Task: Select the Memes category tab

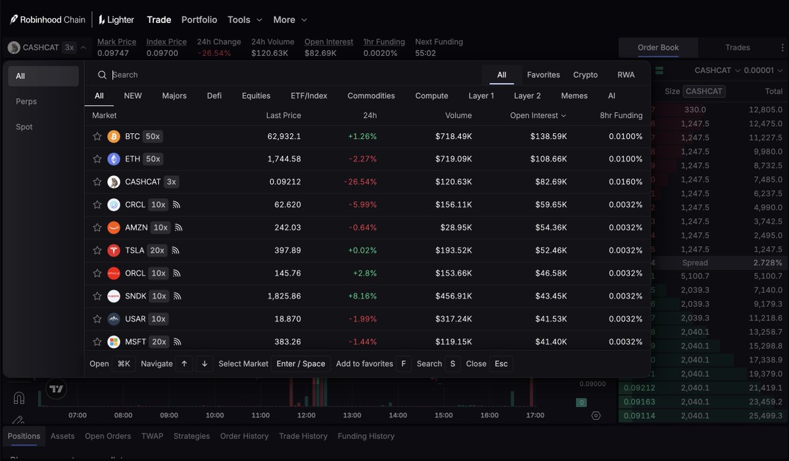Action: [575, 96]
